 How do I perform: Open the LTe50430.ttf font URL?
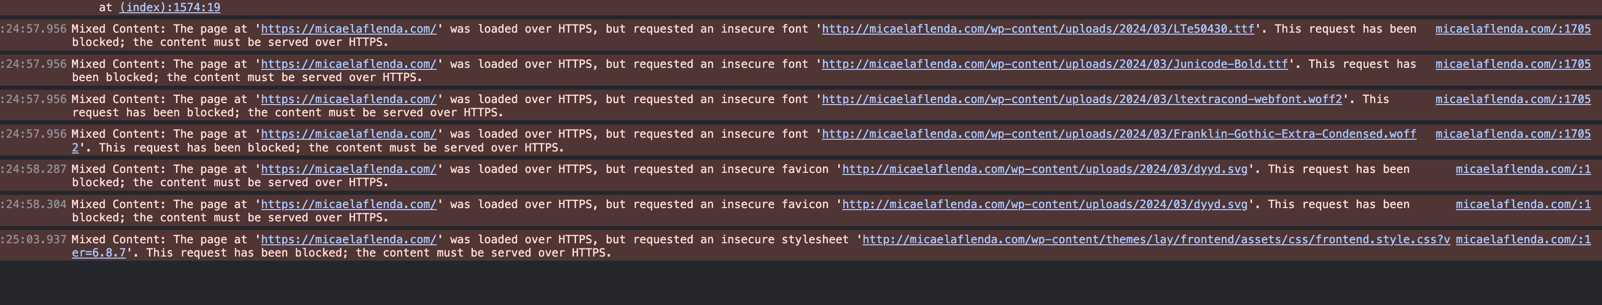(1038, 29)
